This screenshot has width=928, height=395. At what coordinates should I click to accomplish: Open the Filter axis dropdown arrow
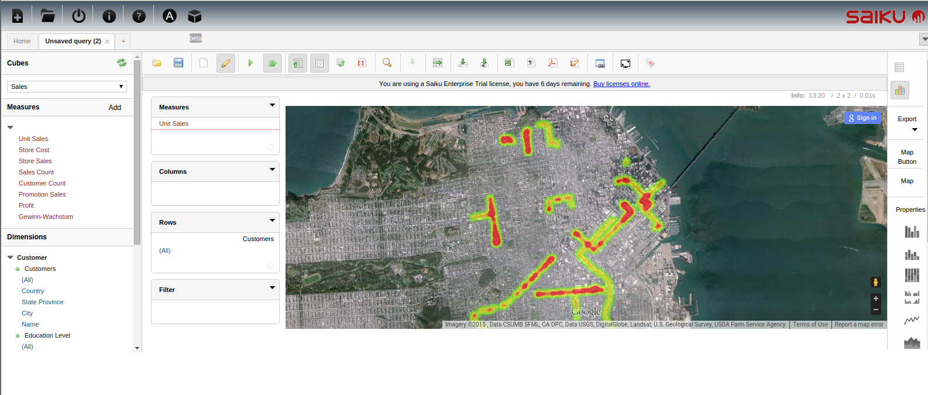coord(272,288)
